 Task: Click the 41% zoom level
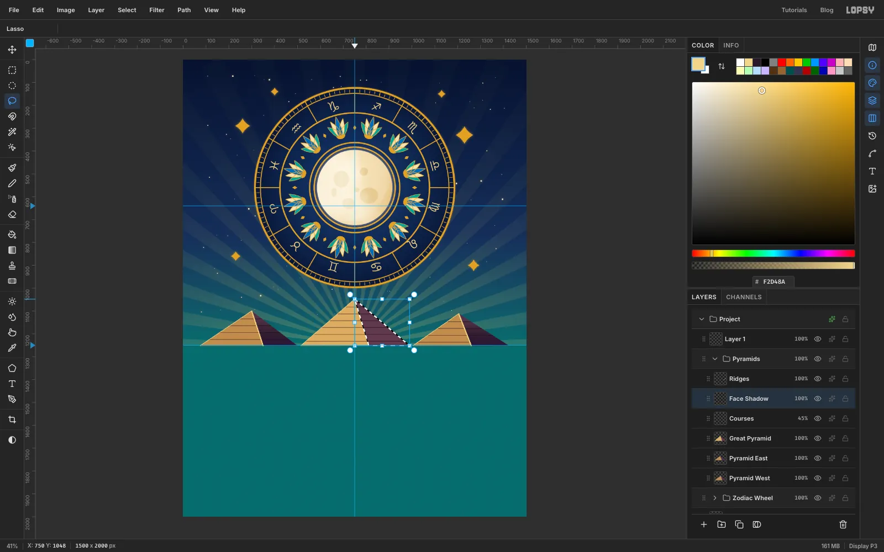click(12, 546)
